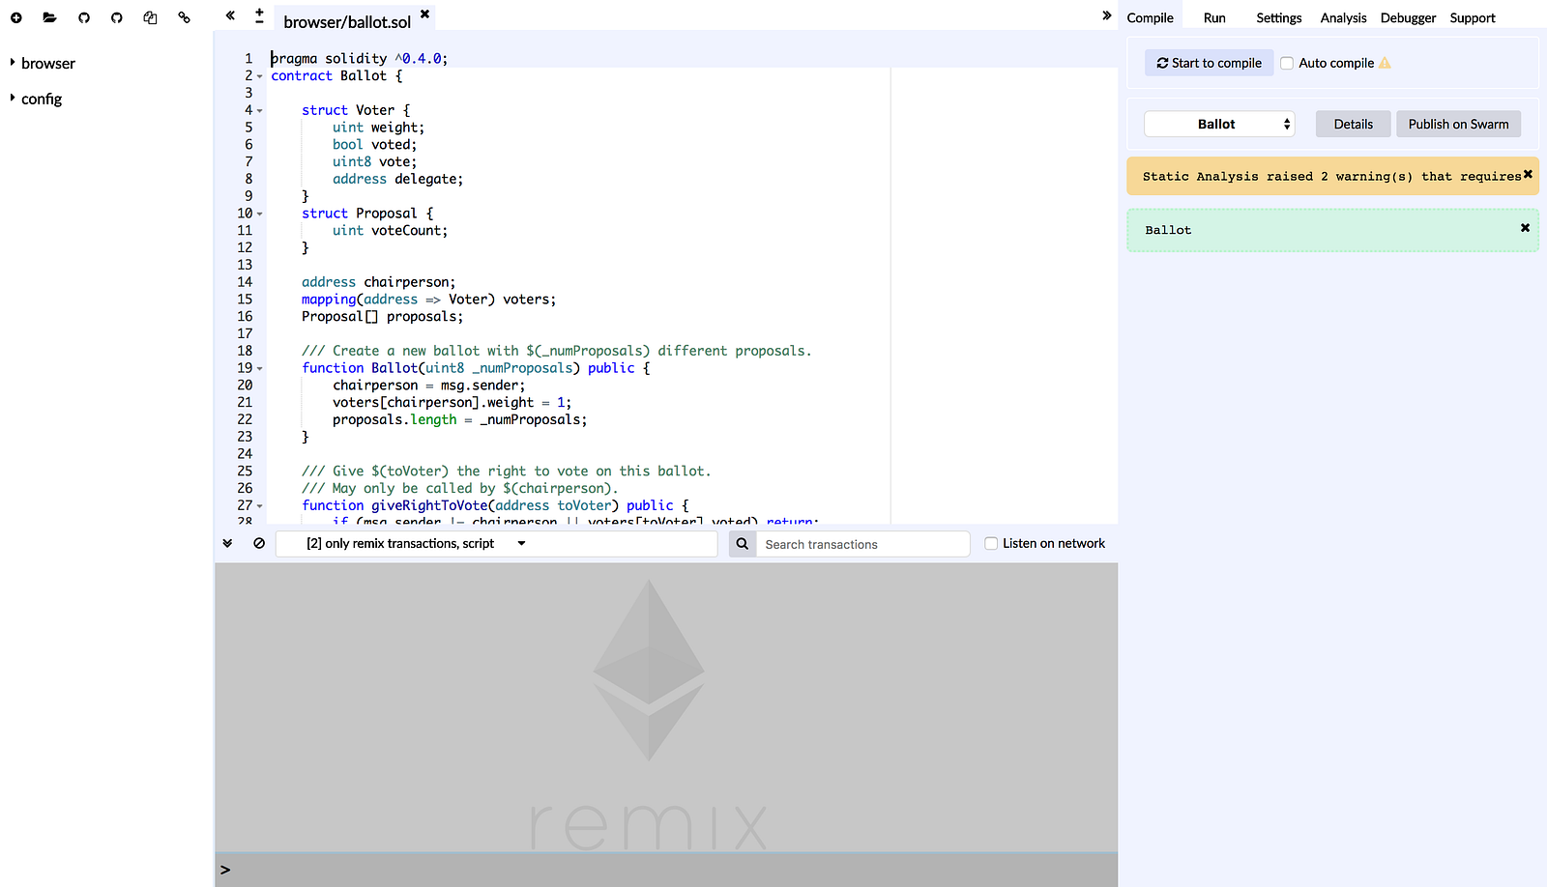This screenshot has width=1547, height=887.
Task: Click the 'uint voteCount;' code line
Action: point(391,231)
